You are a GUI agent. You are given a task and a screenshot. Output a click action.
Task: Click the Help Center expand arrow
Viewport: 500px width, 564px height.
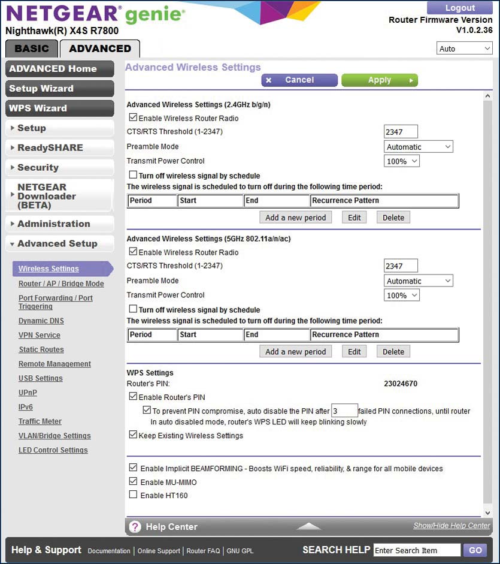click(308, 526)
